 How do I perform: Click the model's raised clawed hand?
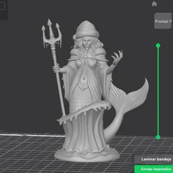pyautogui.click(x=117, y=57)
